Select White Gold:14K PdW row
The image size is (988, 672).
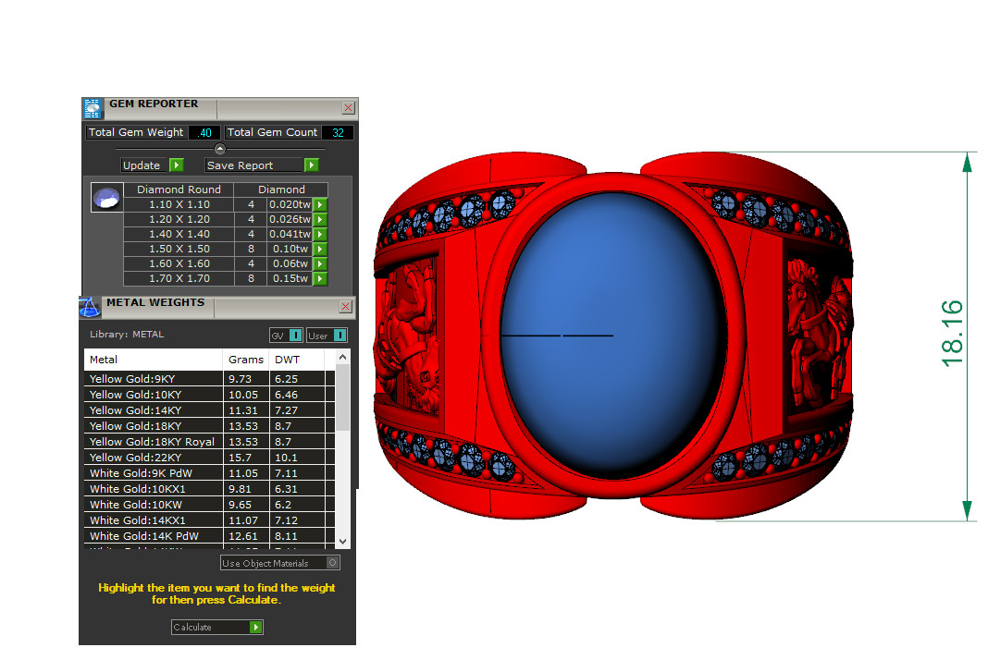[154, 536]
